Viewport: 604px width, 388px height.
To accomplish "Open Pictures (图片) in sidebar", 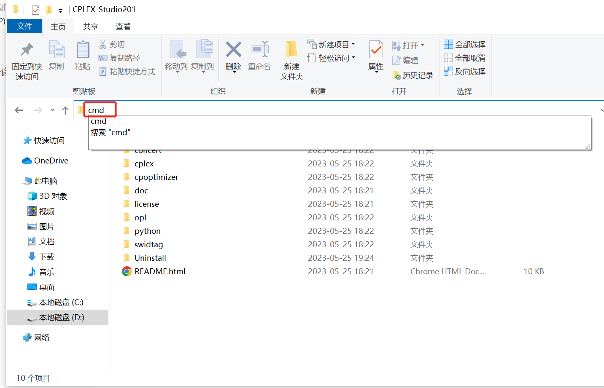I will [x=41, y=226].
